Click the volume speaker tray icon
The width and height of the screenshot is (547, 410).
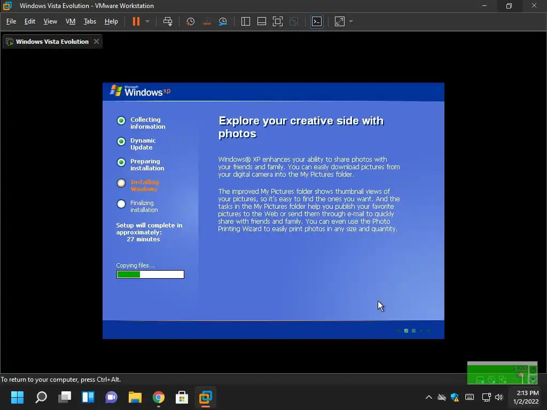click(499, 397)
